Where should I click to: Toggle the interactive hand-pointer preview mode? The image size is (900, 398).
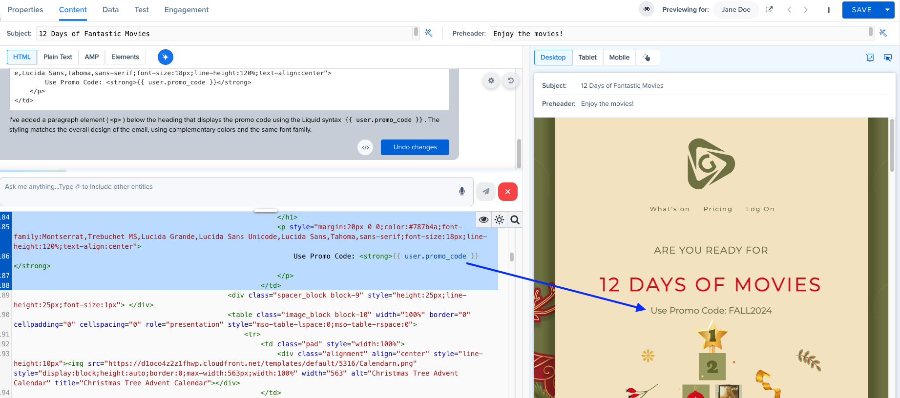pyautogui.click(x=647, y=58)
